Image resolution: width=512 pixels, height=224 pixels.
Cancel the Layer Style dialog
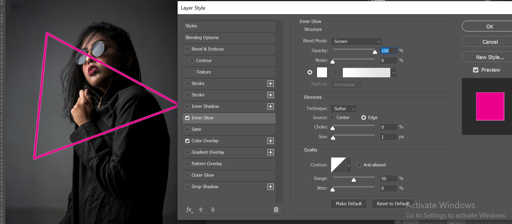tap(487, 42)
